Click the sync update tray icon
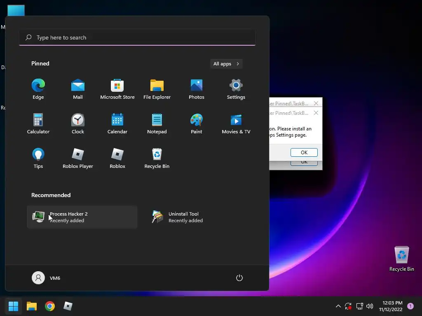The height and width of the screenshot is (316, 422). [x=348, y=306]
